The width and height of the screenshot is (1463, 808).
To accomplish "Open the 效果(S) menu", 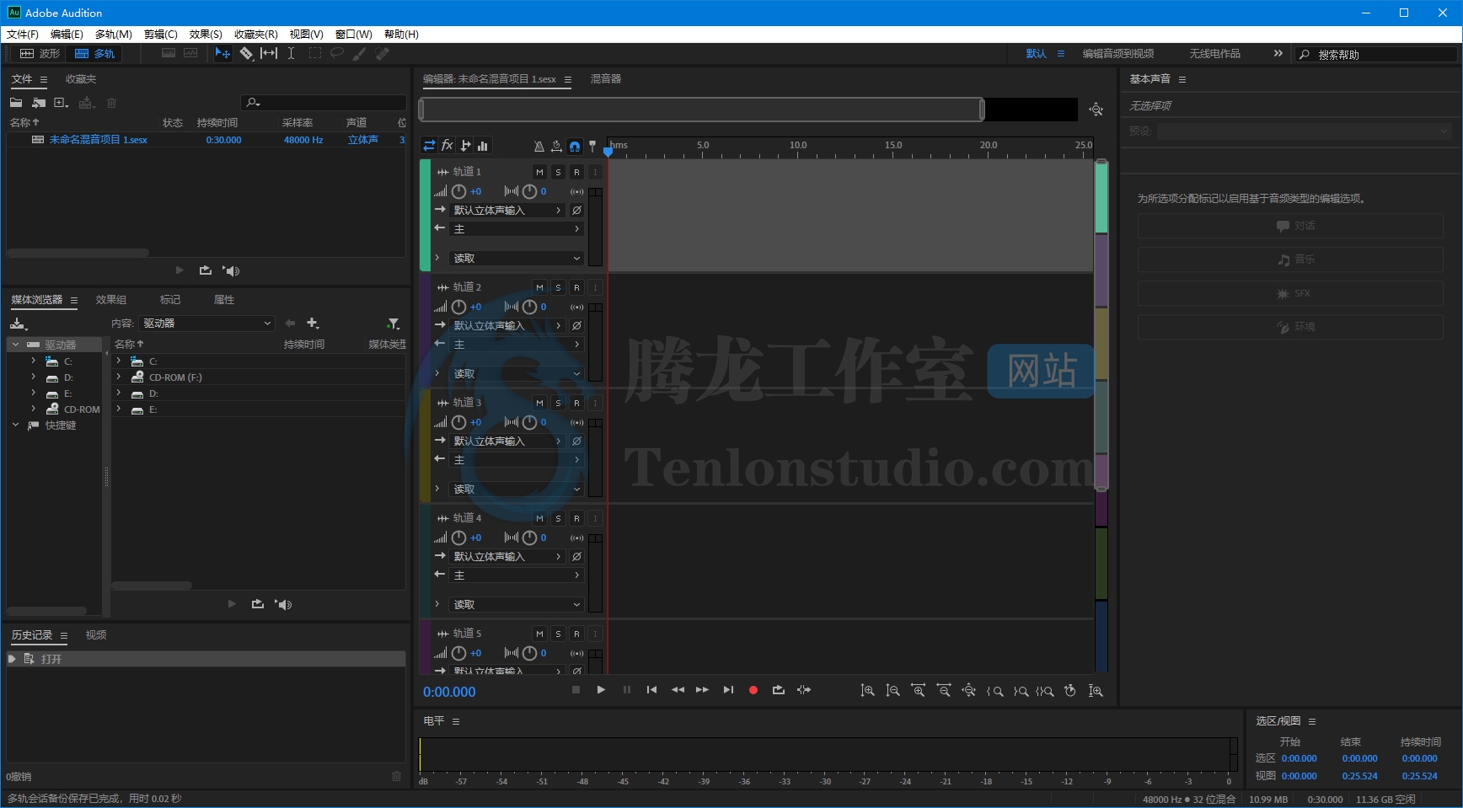I will click(206, 35).
